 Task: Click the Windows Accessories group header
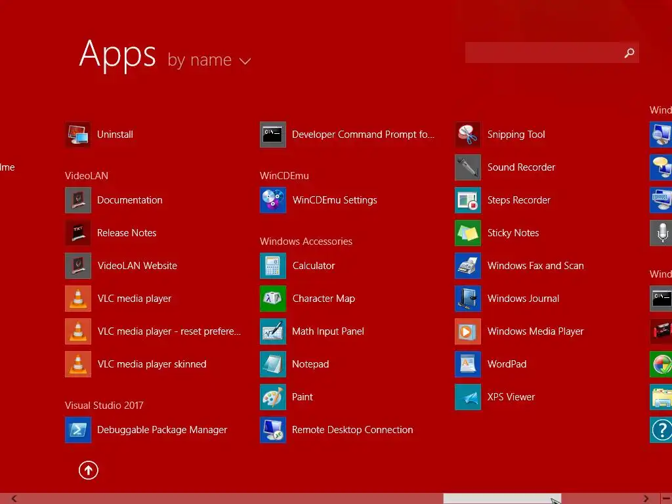point(306,241)
